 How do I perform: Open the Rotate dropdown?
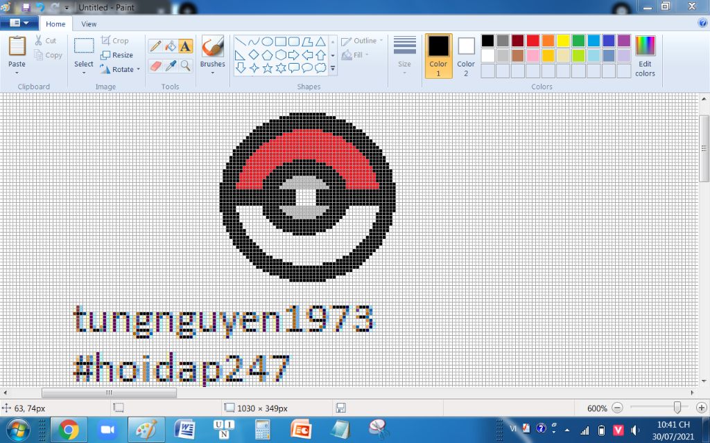click(x=120, y=70)
